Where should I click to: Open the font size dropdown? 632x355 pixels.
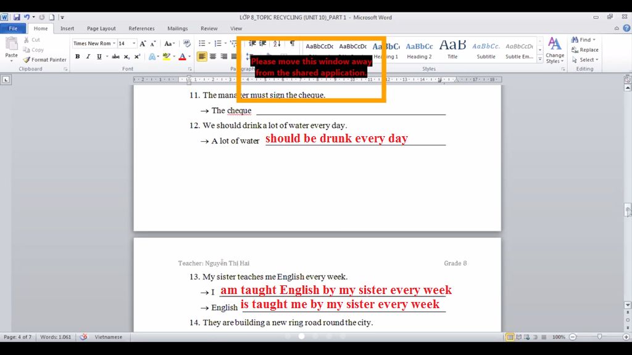coord(134,44)
